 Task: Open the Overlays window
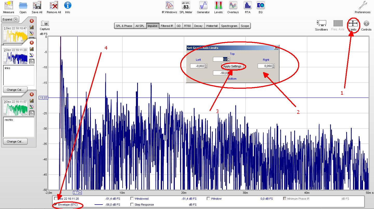click(233, 5)
